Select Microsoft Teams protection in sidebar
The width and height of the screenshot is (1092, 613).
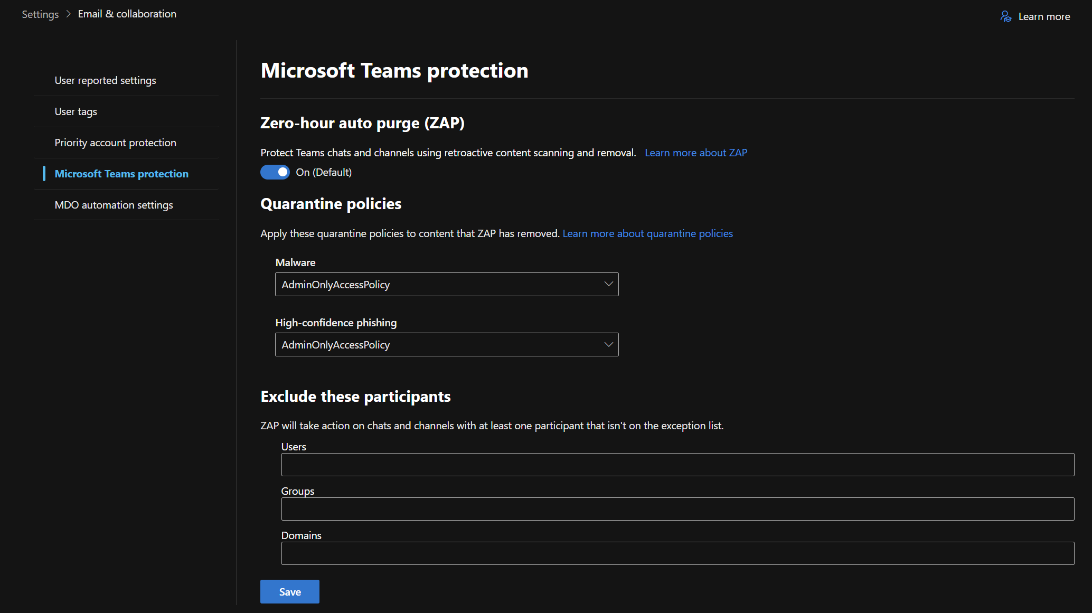(121, 174)
